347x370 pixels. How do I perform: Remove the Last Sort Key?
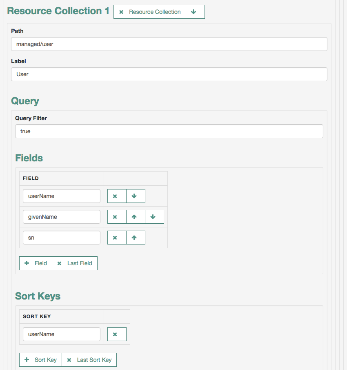[89, 360]
